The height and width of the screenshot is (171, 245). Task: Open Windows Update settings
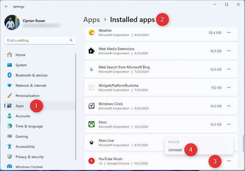[40, 166]
